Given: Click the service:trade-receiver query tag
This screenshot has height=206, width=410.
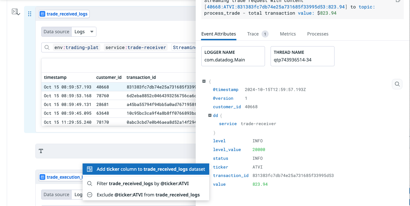Looking at the screenshot, I should point(135,47).
